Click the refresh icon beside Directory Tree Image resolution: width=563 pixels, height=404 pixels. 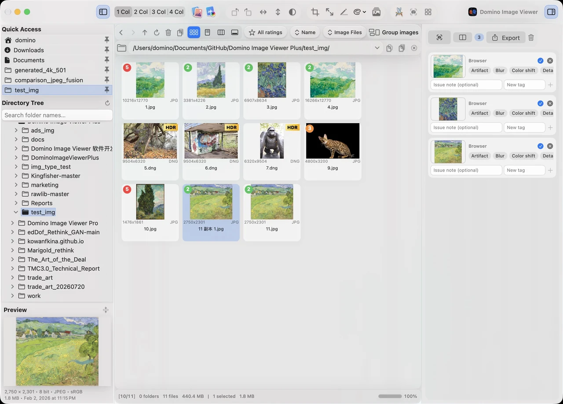pos(107,103)
